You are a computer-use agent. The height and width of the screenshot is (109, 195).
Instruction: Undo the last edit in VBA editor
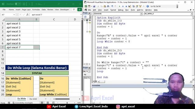(x=112, y=6)
